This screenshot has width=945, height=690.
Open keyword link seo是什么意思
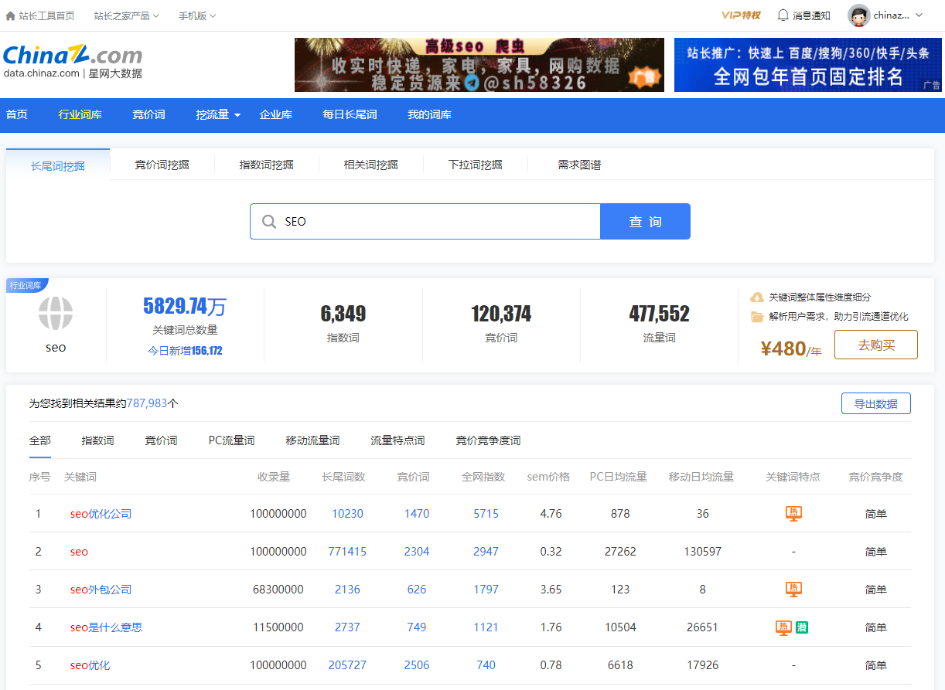(x=106, y=627)
